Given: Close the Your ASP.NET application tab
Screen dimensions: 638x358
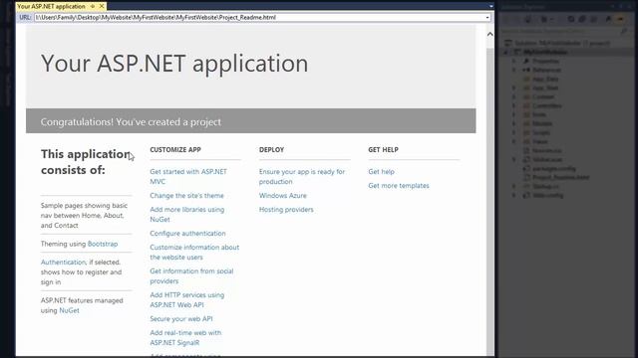Looking at the screenshot, I should (x=102, y=6).
